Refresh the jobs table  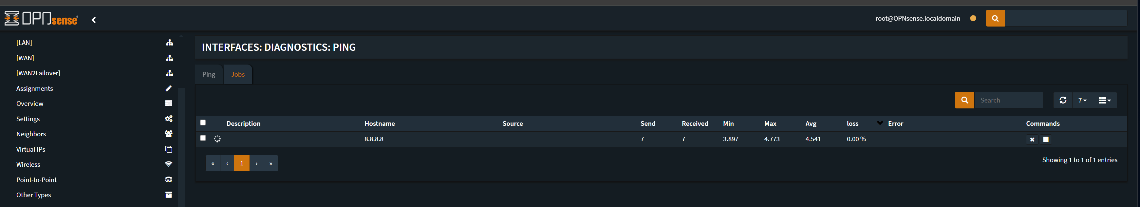tap(1063, 101)
